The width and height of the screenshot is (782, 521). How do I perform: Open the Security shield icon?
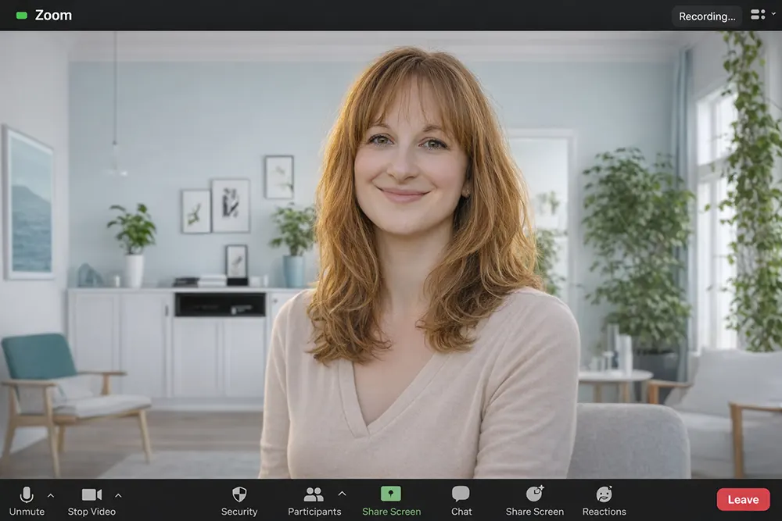point(239,494)
